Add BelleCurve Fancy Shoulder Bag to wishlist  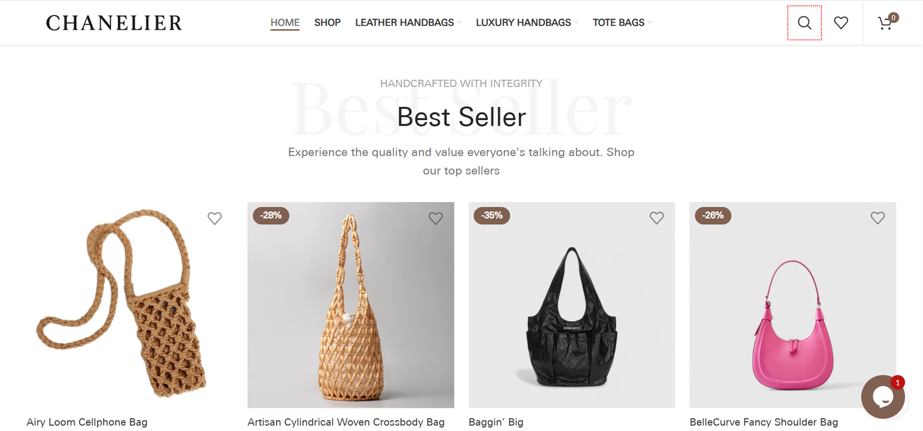click(x=877, y=218)
